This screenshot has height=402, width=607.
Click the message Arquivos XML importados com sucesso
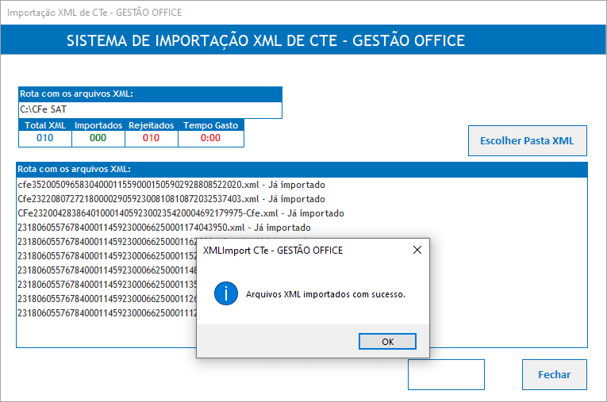coord(325,294)
